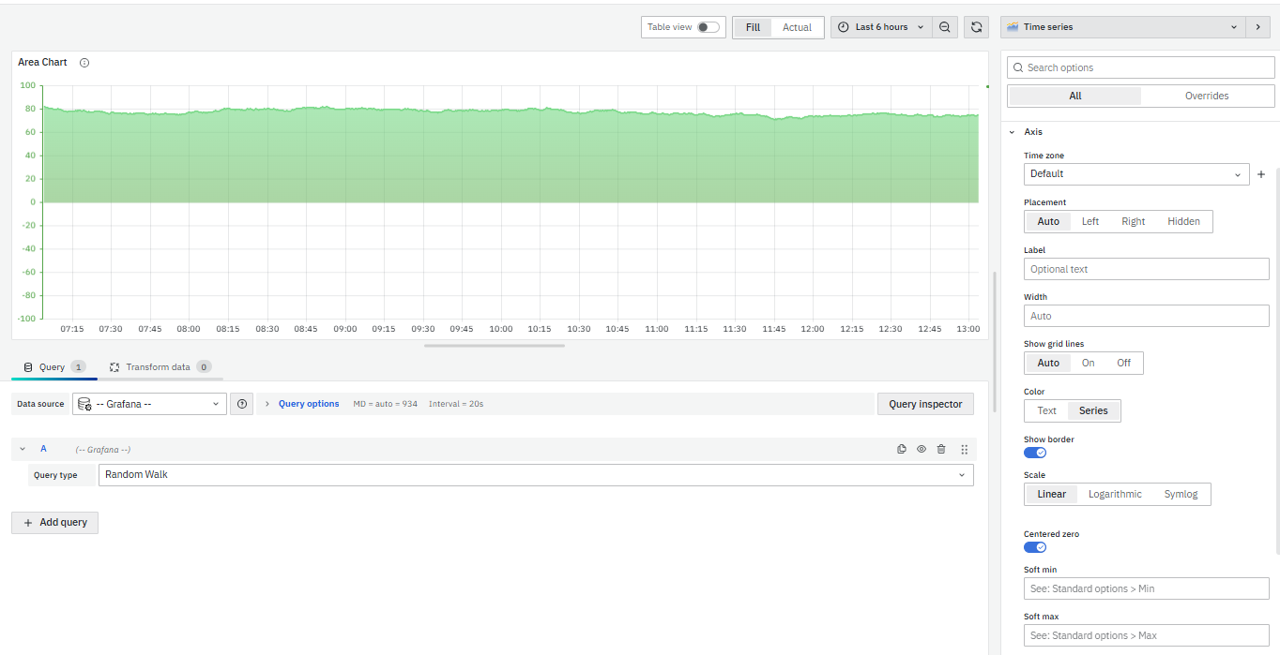Open the data source help icon
The width and height of the screenshot is (1280, 655).
pos(242,404)
